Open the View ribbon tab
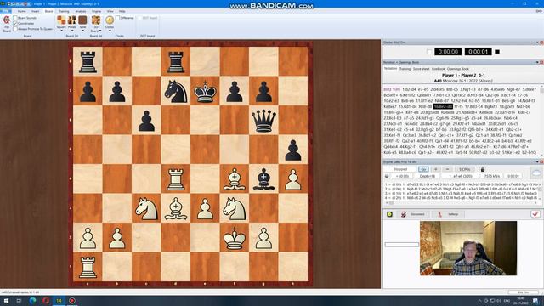Screen dimensions: 544x306 110,11
